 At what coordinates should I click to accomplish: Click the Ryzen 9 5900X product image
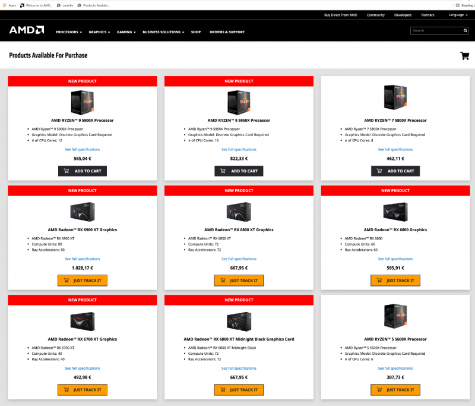83,102
